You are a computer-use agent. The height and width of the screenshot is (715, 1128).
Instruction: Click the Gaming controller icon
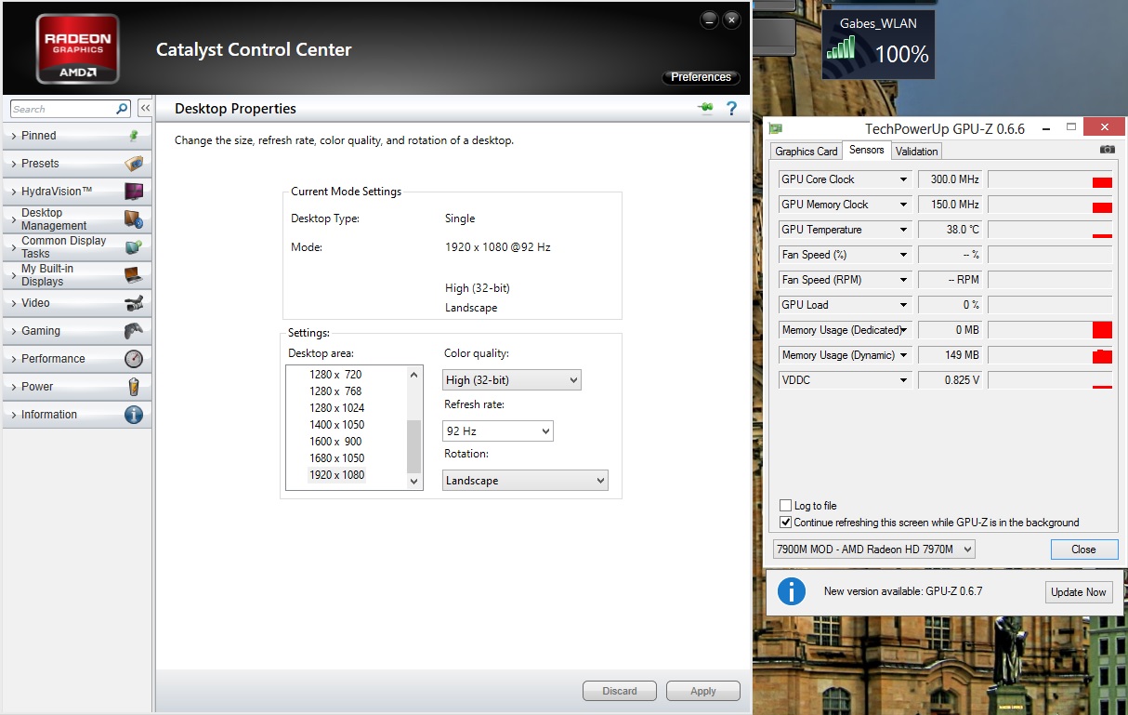134,331
